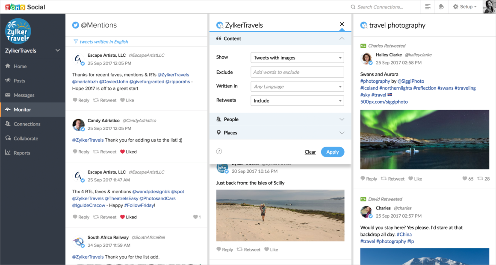Go to Messages in the sidebar
The height and width of the screenshot is (265, 496).
tap(24, 95)
